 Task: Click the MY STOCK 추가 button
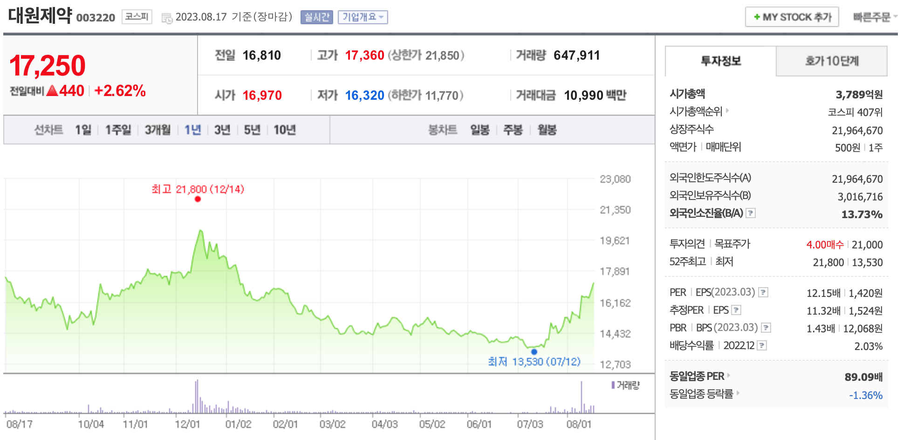792,17
